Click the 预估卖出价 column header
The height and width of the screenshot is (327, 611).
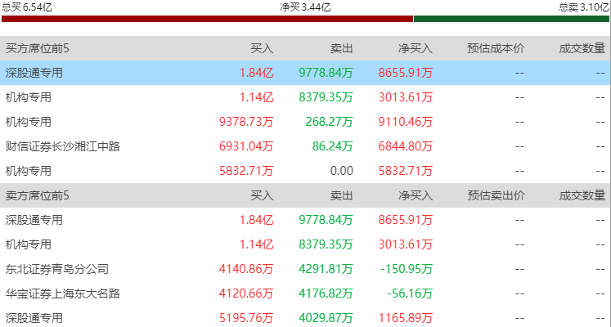coord(496,195)
